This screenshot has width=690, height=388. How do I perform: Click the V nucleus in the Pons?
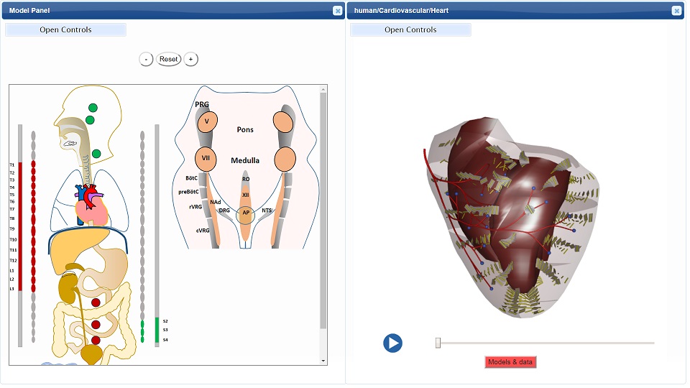point(207,122)
